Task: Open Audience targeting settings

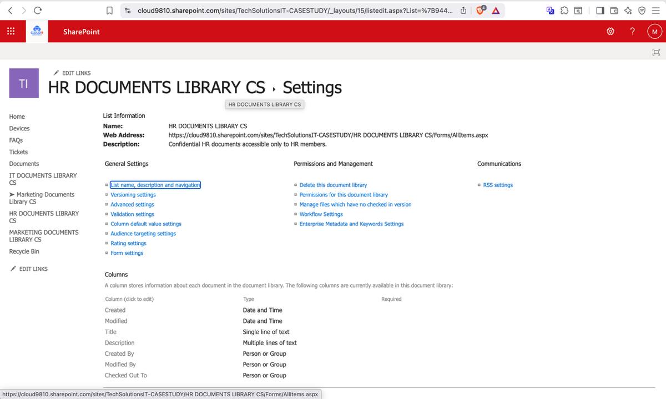Action: pyautogui.click(x=143, y=234)
